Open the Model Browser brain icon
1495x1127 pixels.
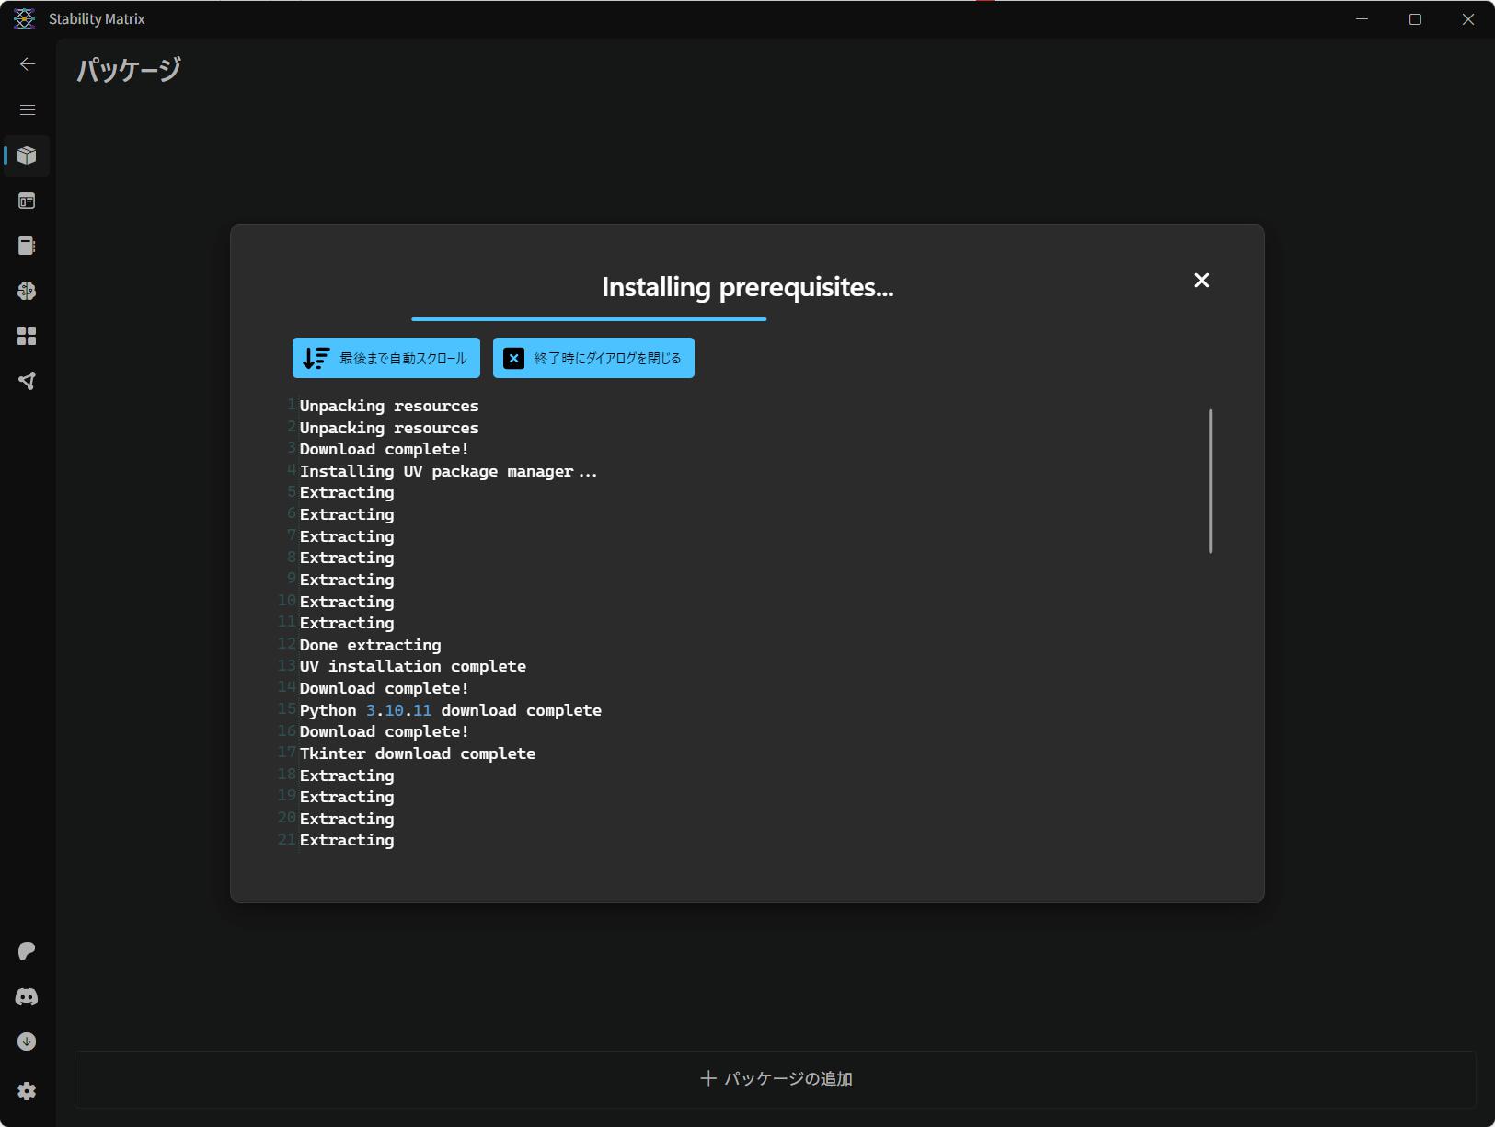[27, 291]
